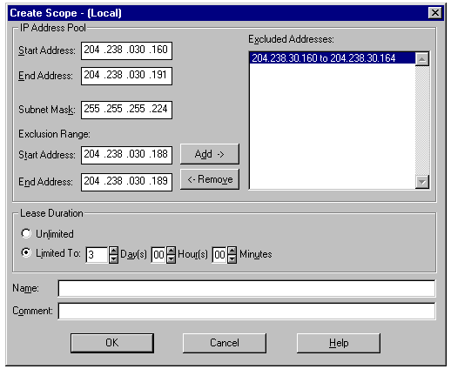Decrease the lease Minutes value
This screenshot has height=369, width=451.
pos(232,258)
